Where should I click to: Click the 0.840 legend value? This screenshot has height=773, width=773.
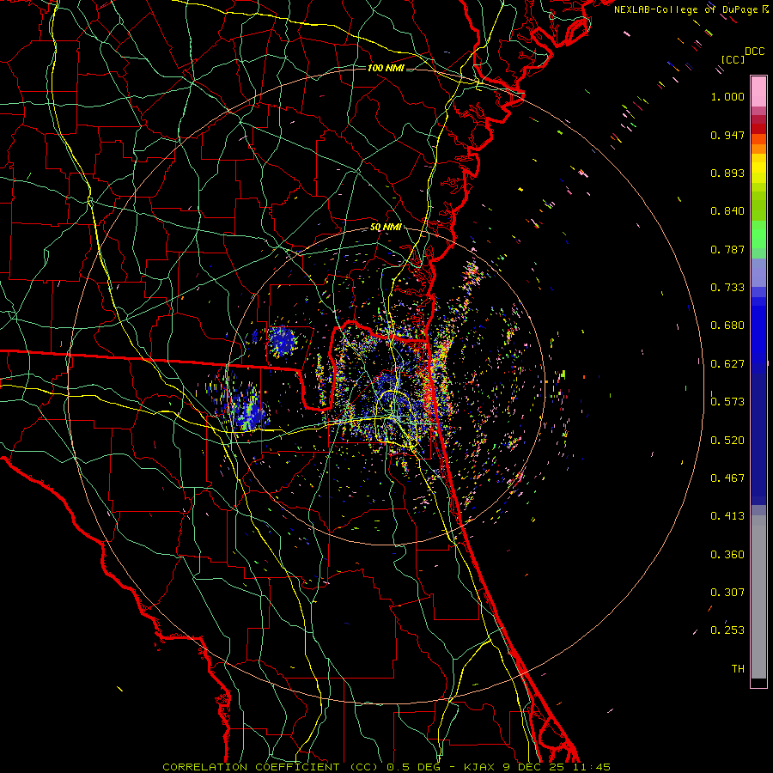(x=727, y=211)
